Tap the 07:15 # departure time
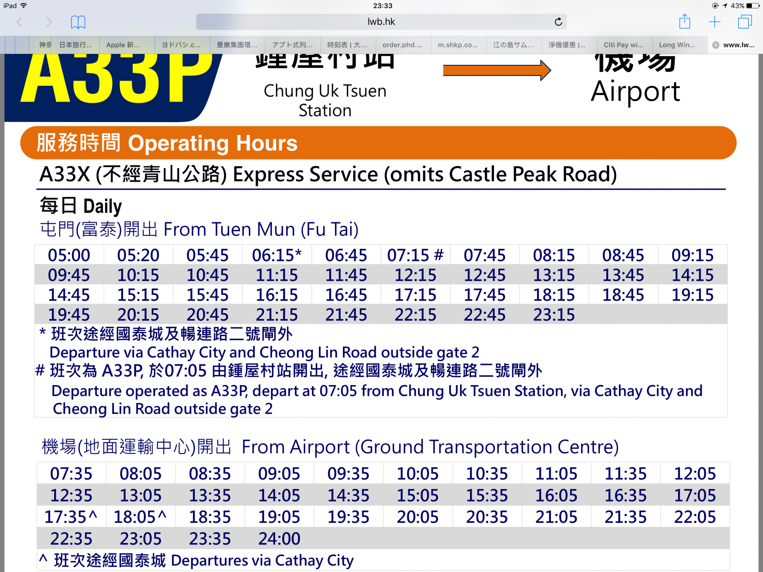The height and width of the screenshot is (572, 763). point(415,255)
